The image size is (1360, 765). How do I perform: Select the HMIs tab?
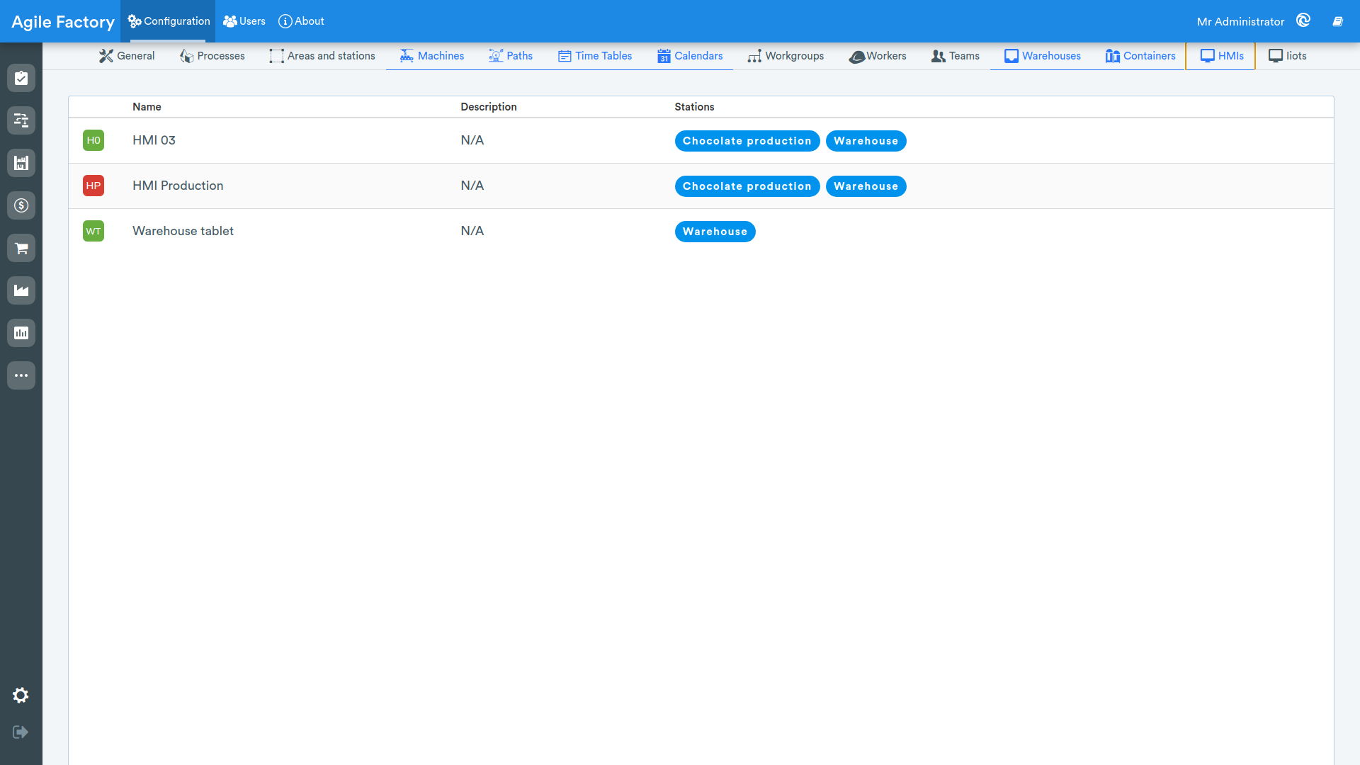pyautogui.click(x=1221, y=56)
